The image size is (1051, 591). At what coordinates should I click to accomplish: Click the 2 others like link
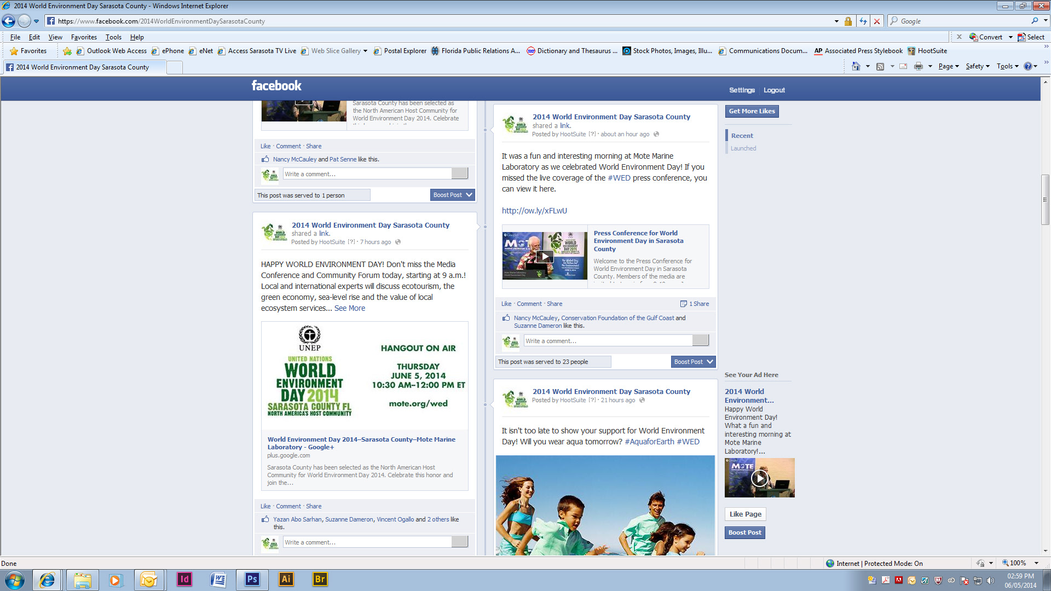click(438, 519)
